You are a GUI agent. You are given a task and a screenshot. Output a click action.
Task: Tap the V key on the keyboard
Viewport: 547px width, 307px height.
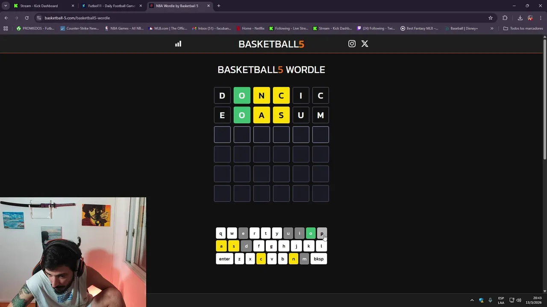(272, 259)
